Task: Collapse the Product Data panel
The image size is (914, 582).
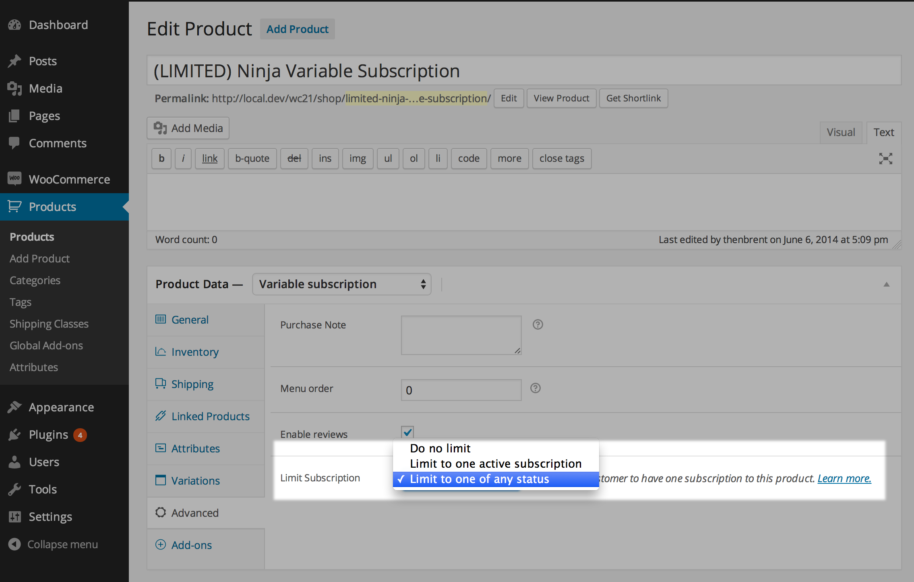Action: [x=886, y=284]
